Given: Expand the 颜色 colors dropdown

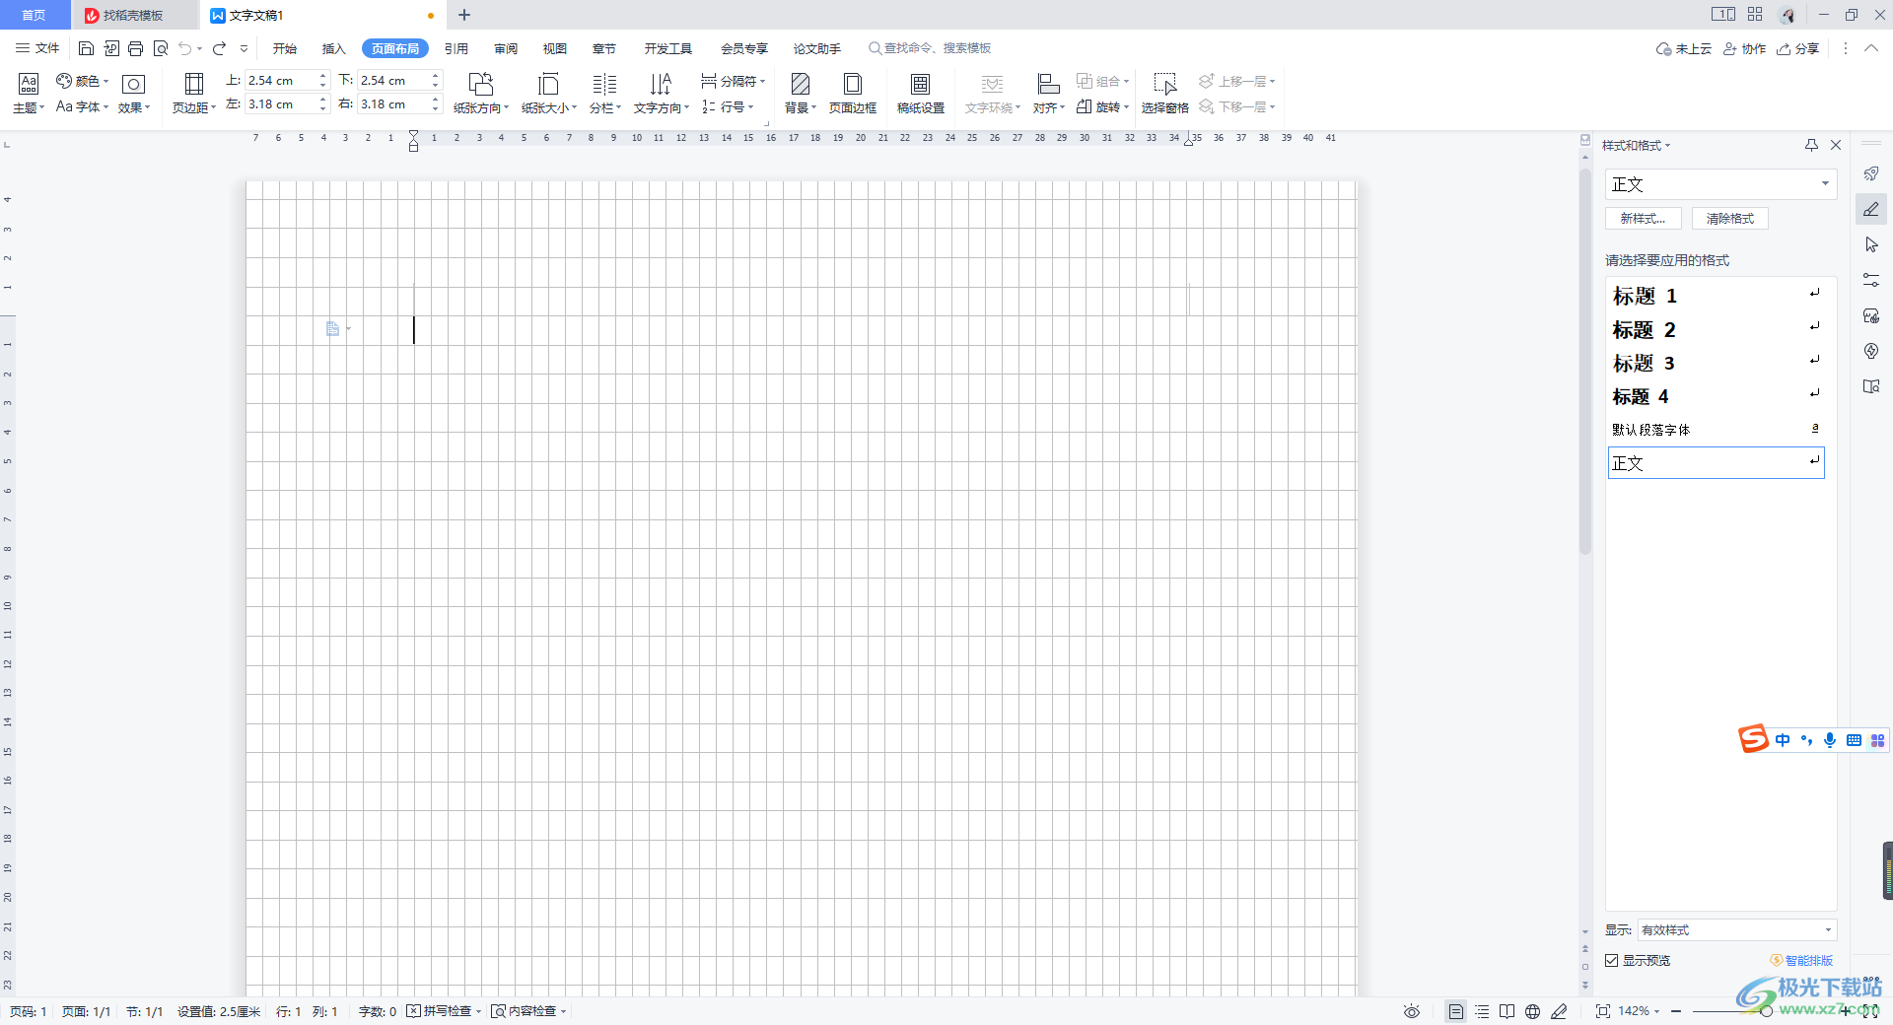Looking at the screenshot, I should coord(83,81).
